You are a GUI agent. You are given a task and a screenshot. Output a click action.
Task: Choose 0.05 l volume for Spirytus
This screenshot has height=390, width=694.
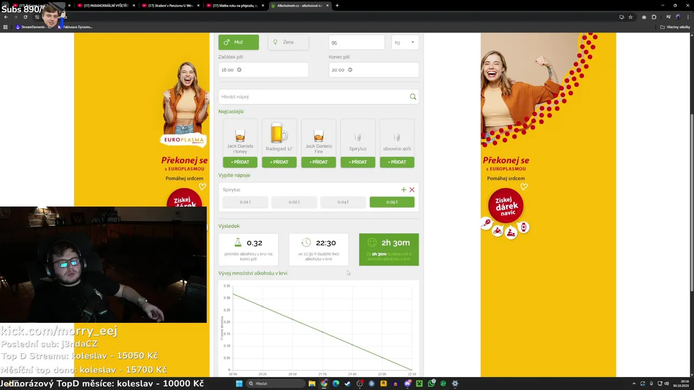pos(392,202)
